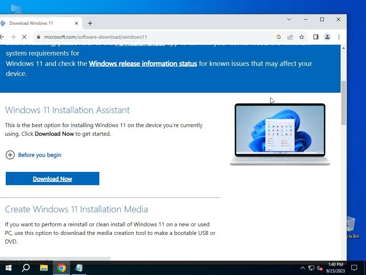
Task: Minimize the Chrome window
Action: click(306, 19)
